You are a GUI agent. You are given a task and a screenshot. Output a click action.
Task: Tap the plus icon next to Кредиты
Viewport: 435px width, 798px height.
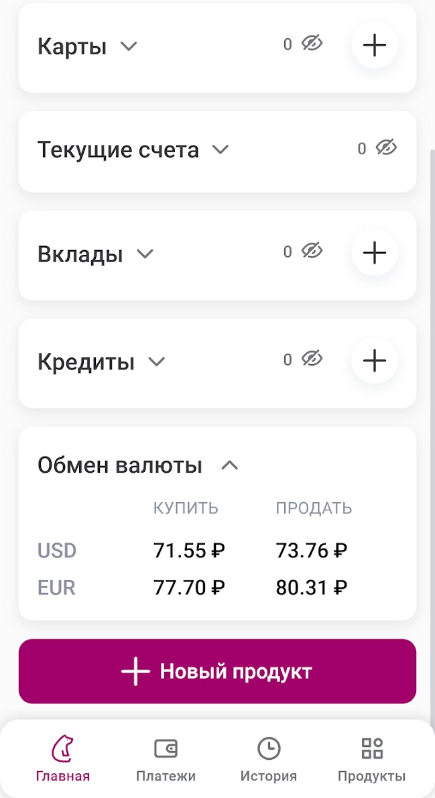374,361
